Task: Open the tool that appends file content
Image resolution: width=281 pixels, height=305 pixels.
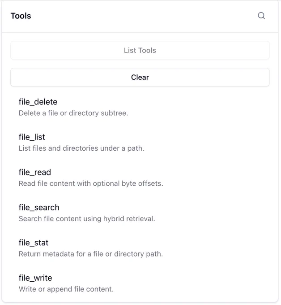Action: coord(140,283)
